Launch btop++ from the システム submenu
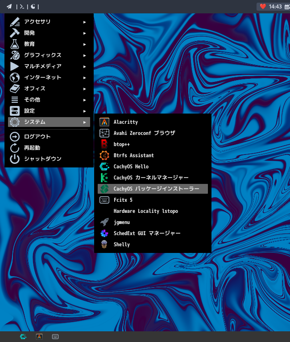The width and height of the screenshot is (290, 342). click(x=153, y=144)
